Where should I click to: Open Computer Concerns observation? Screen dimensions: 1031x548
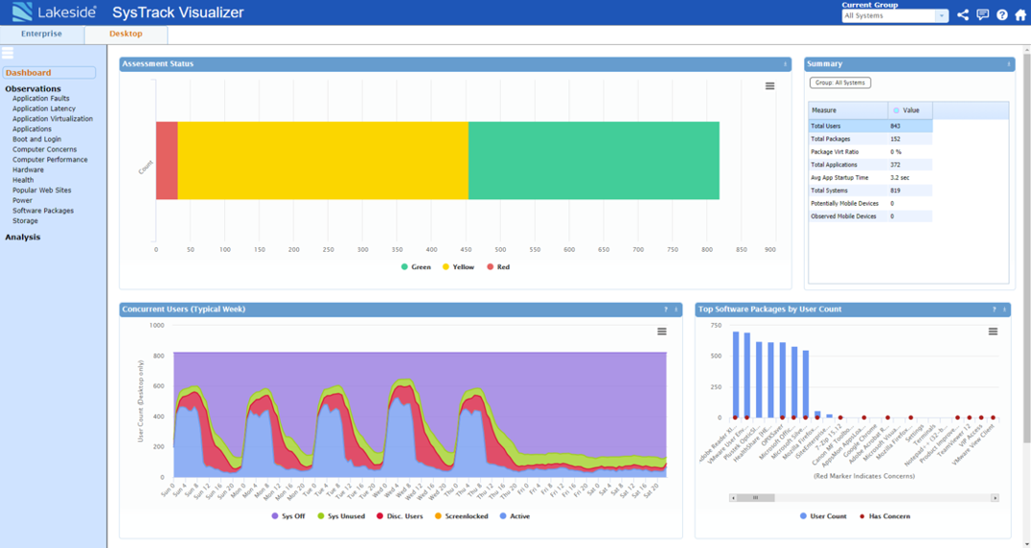click(45, 149)
